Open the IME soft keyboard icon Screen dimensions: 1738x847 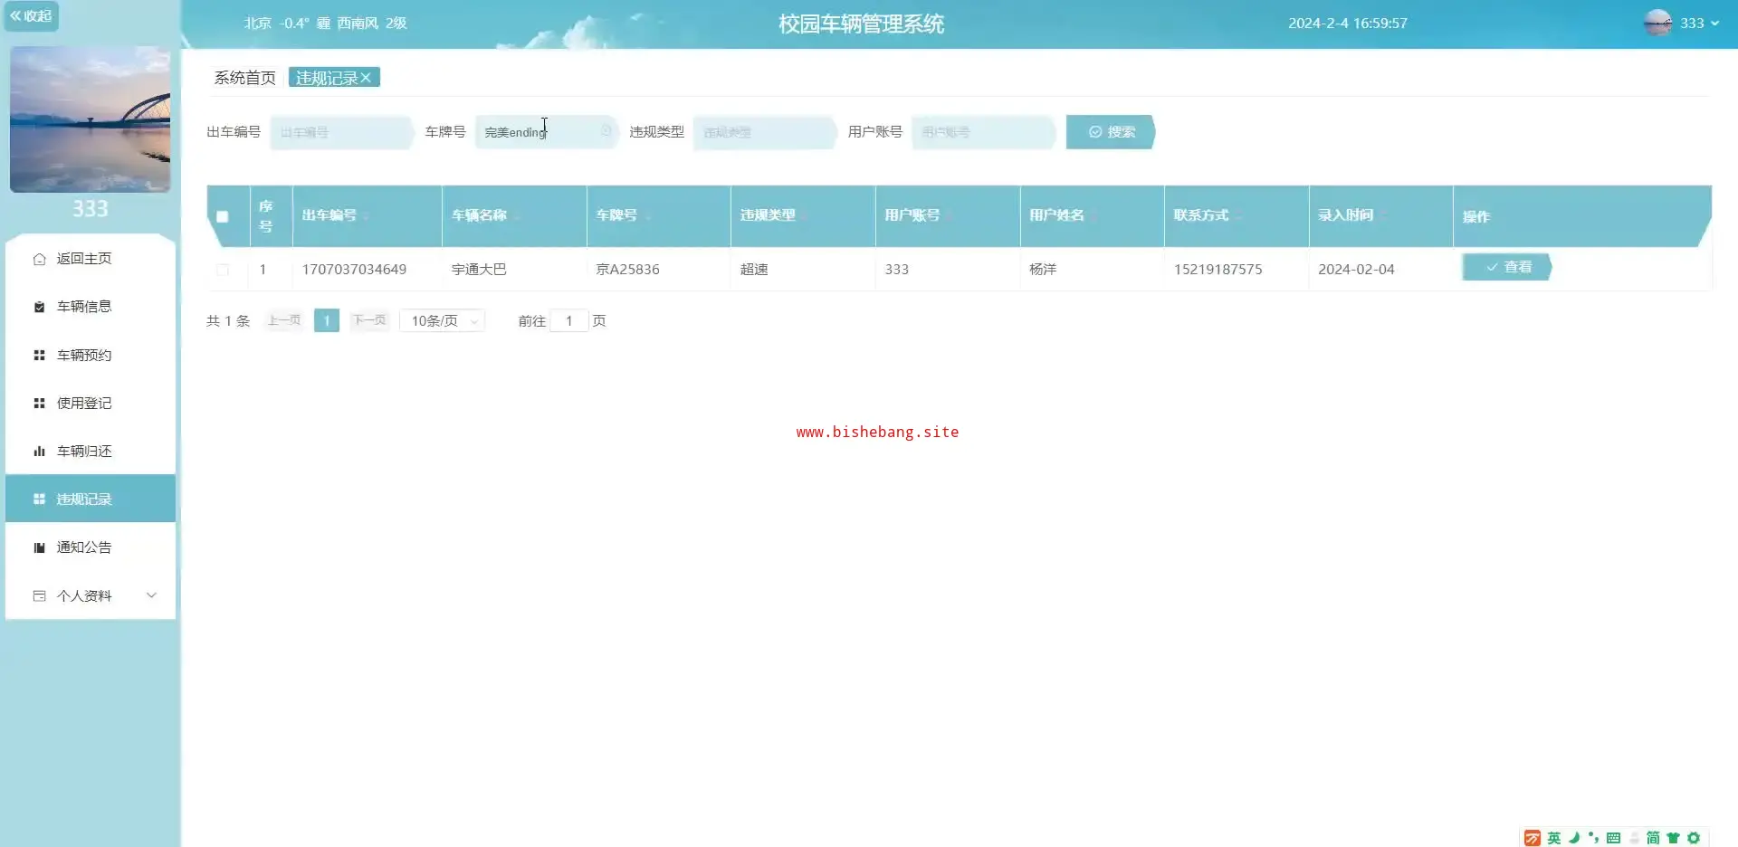(1613, 838)
